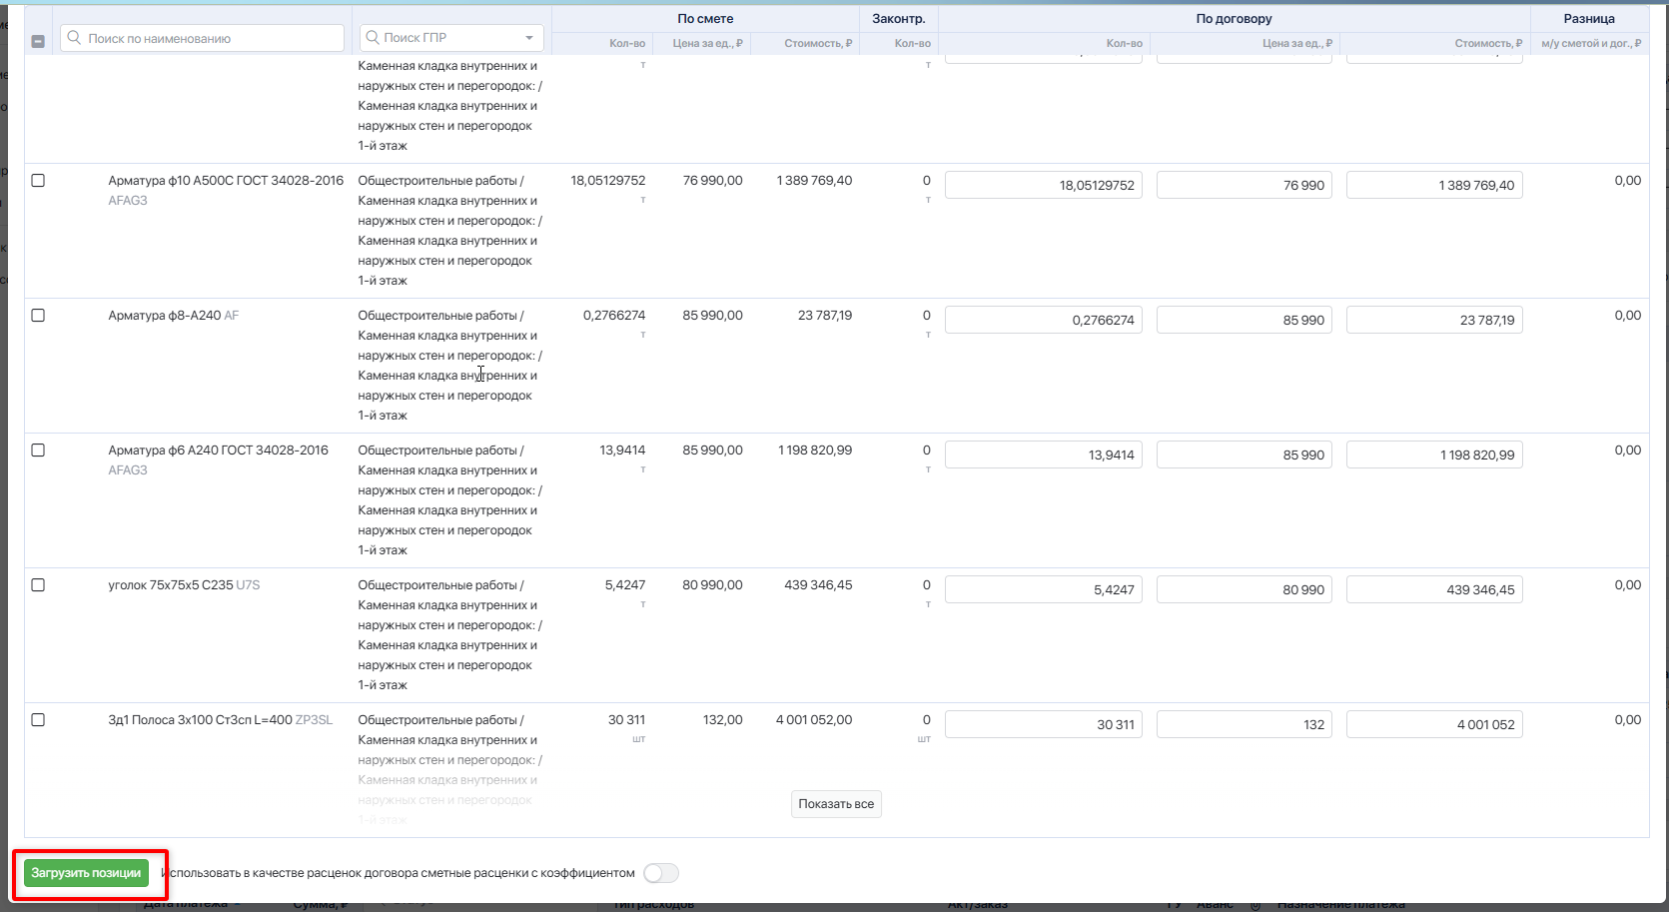Toggle the select-all checkbox in table header
The height and width of the screenshot is (912, 1669).
coord(38,42)
